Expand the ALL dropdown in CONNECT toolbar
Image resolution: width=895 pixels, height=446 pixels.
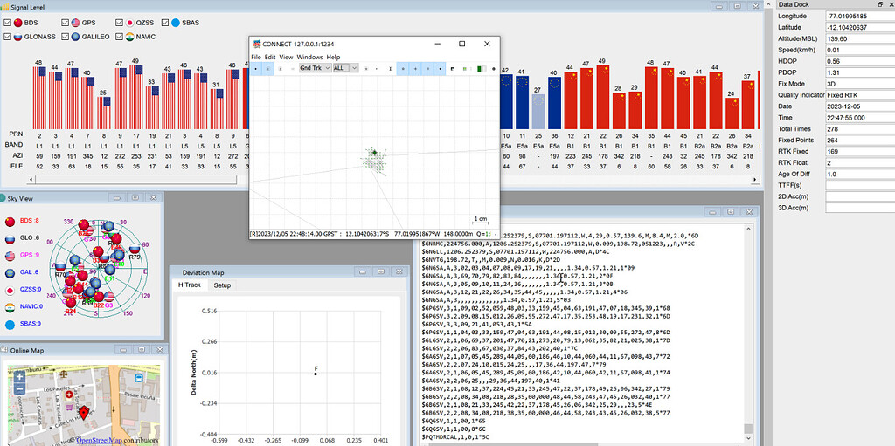(343, 67)
